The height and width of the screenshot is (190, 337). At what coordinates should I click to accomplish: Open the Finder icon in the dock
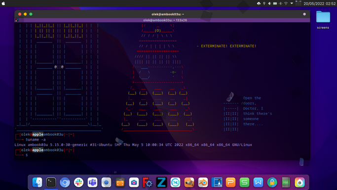37,183
